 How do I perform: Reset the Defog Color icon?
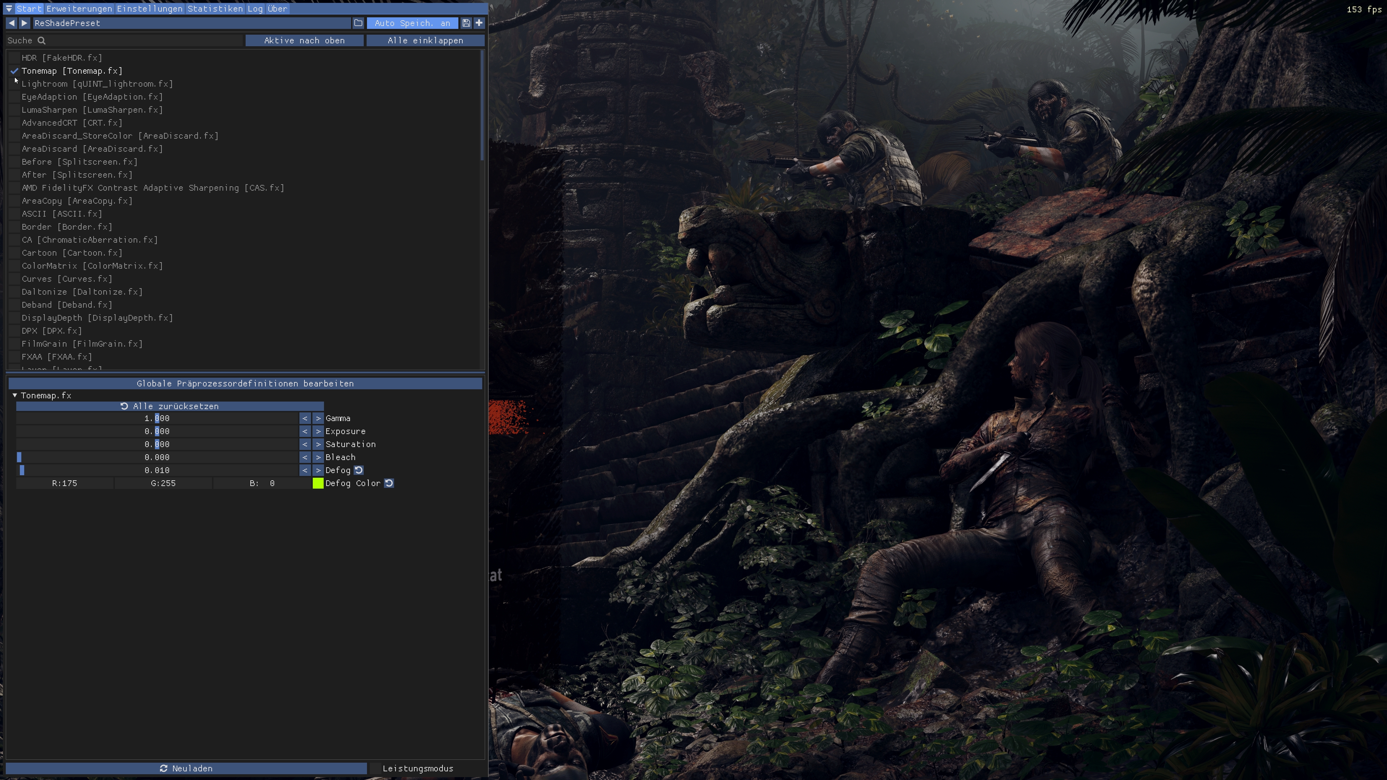(389, 484)
